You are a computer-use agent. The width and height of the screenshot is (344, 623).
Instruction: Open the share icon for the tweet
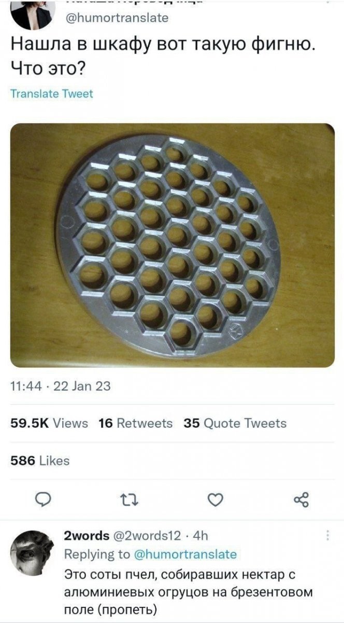pyautogui.click(x=301, y=499)
